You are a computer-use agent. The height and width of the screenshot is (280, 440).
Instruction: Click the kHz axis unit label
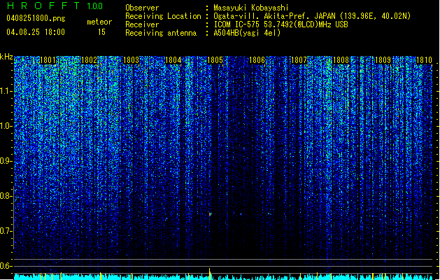click(x=6, y=57)
